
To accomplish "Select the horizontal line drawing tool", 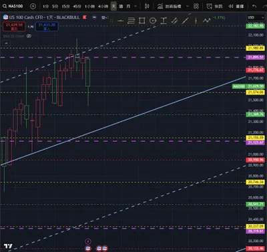I will (120, 21).
